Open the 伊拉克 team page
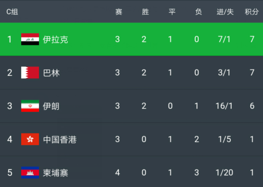263x187 pixels. click(x=55, y=39)
